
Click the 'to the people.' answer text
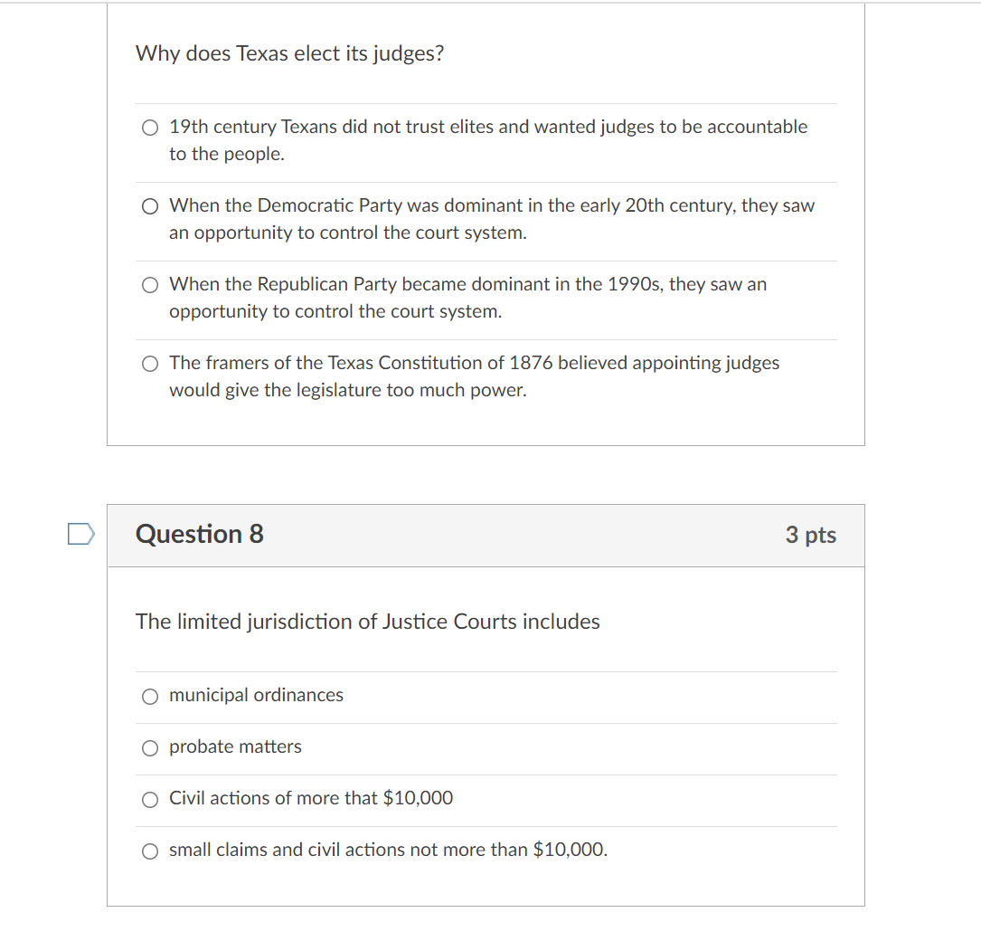(x=227, y=154)
